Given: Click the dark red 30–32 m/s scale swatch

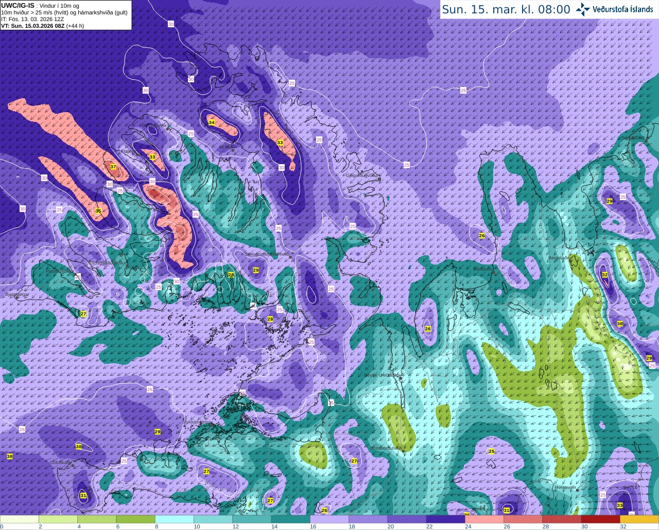Looking at the screenshot, I should (601, 519).
